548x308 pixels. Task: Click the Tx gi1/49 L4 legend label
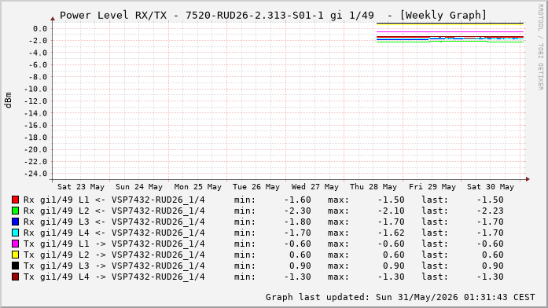pos(114,277)
